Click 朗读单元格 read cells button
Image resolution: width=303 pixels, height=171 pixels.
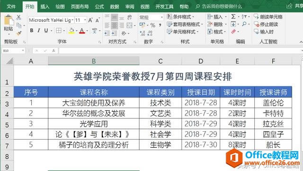click(268, 17)
